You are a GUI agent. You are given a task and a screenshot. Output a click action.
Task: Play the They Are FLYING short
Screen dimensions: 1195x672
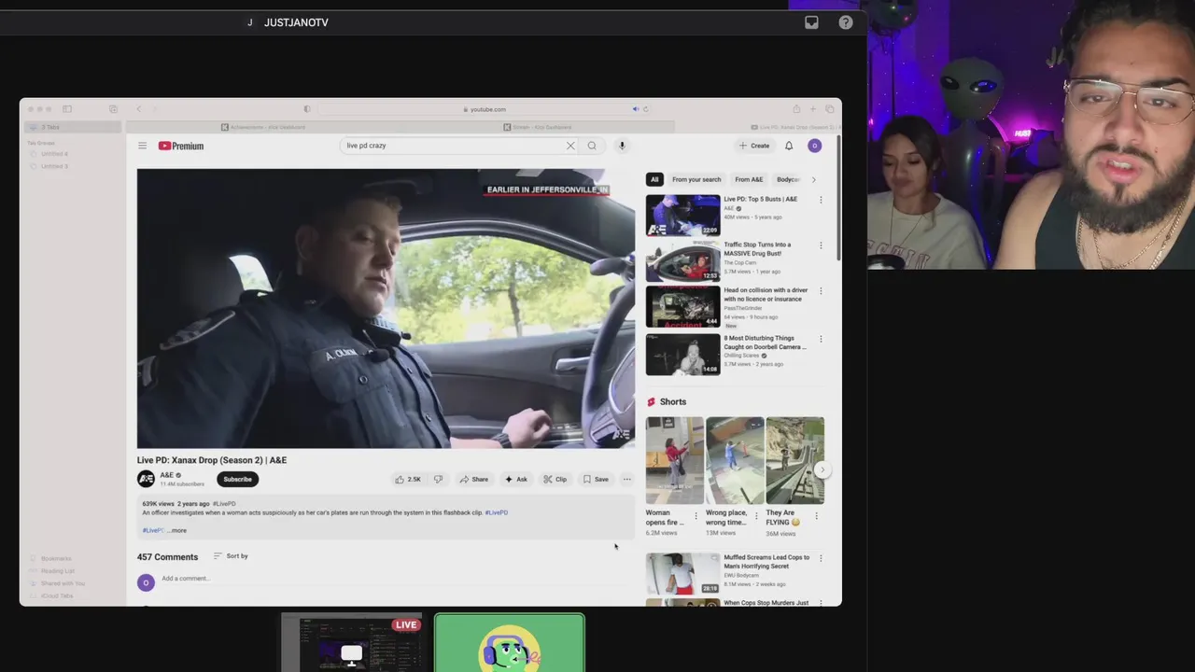[795, 460]
